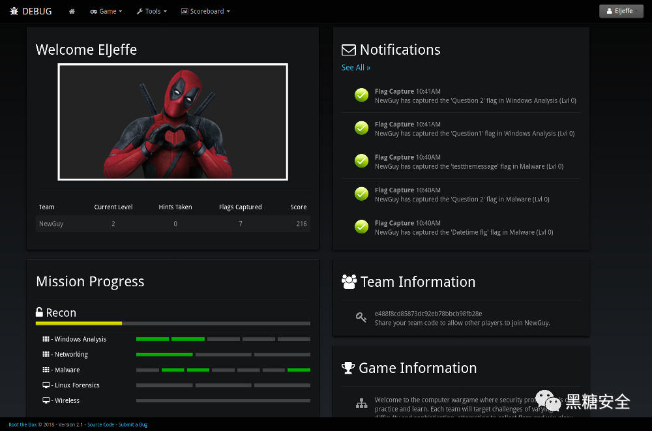Click the Submit a Bug footer link
The height and width of the screenshot is (431, 652).
point(133,424)
